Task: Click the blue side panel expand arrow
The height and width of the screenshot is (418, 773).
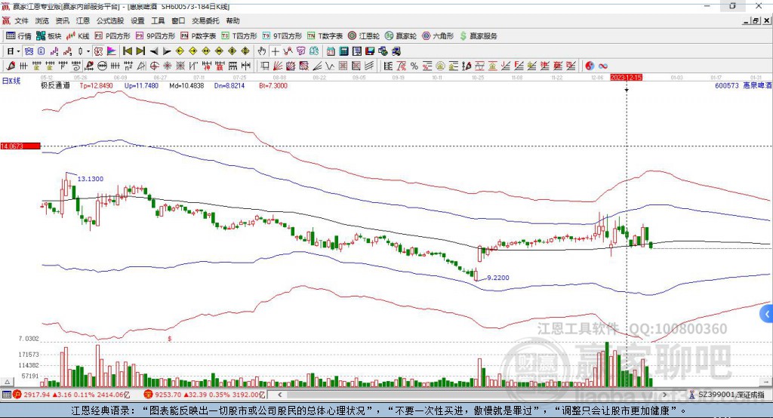Action: coord(767,314)
